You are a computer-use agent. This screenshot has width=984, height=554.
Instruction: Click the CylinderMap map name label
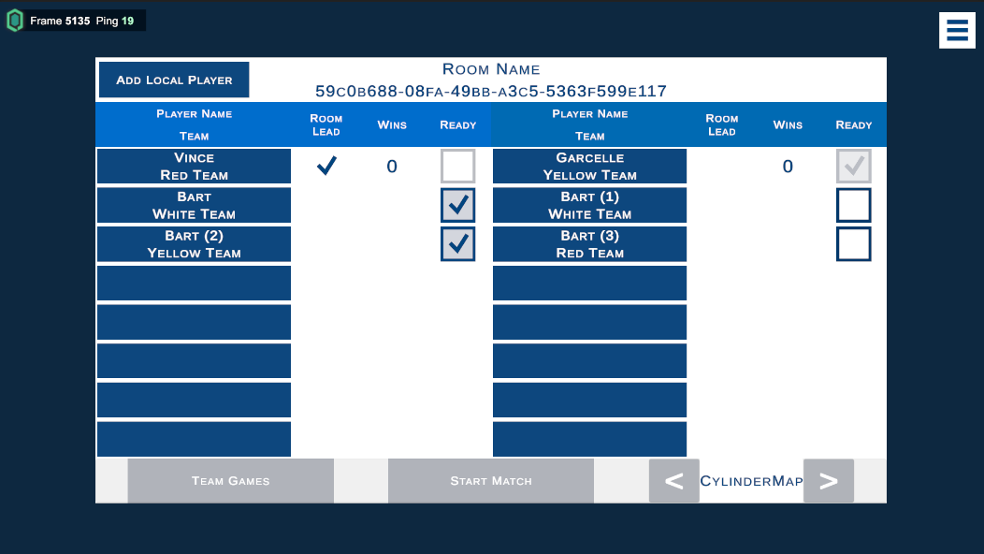751,481
